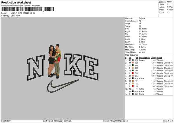Click the Max Stitch value "10.7 mm"
Image resolution: width=174 pixels, height=123 pixels.
[143, 44]
